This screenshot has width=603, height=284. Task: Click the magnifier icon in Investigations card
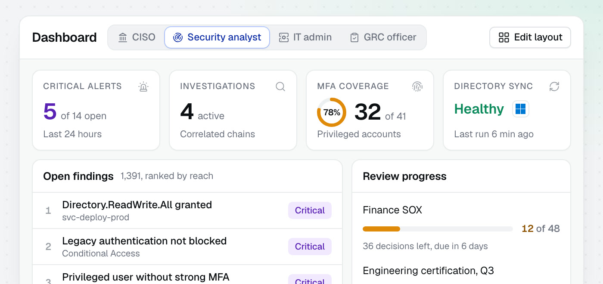280,86
